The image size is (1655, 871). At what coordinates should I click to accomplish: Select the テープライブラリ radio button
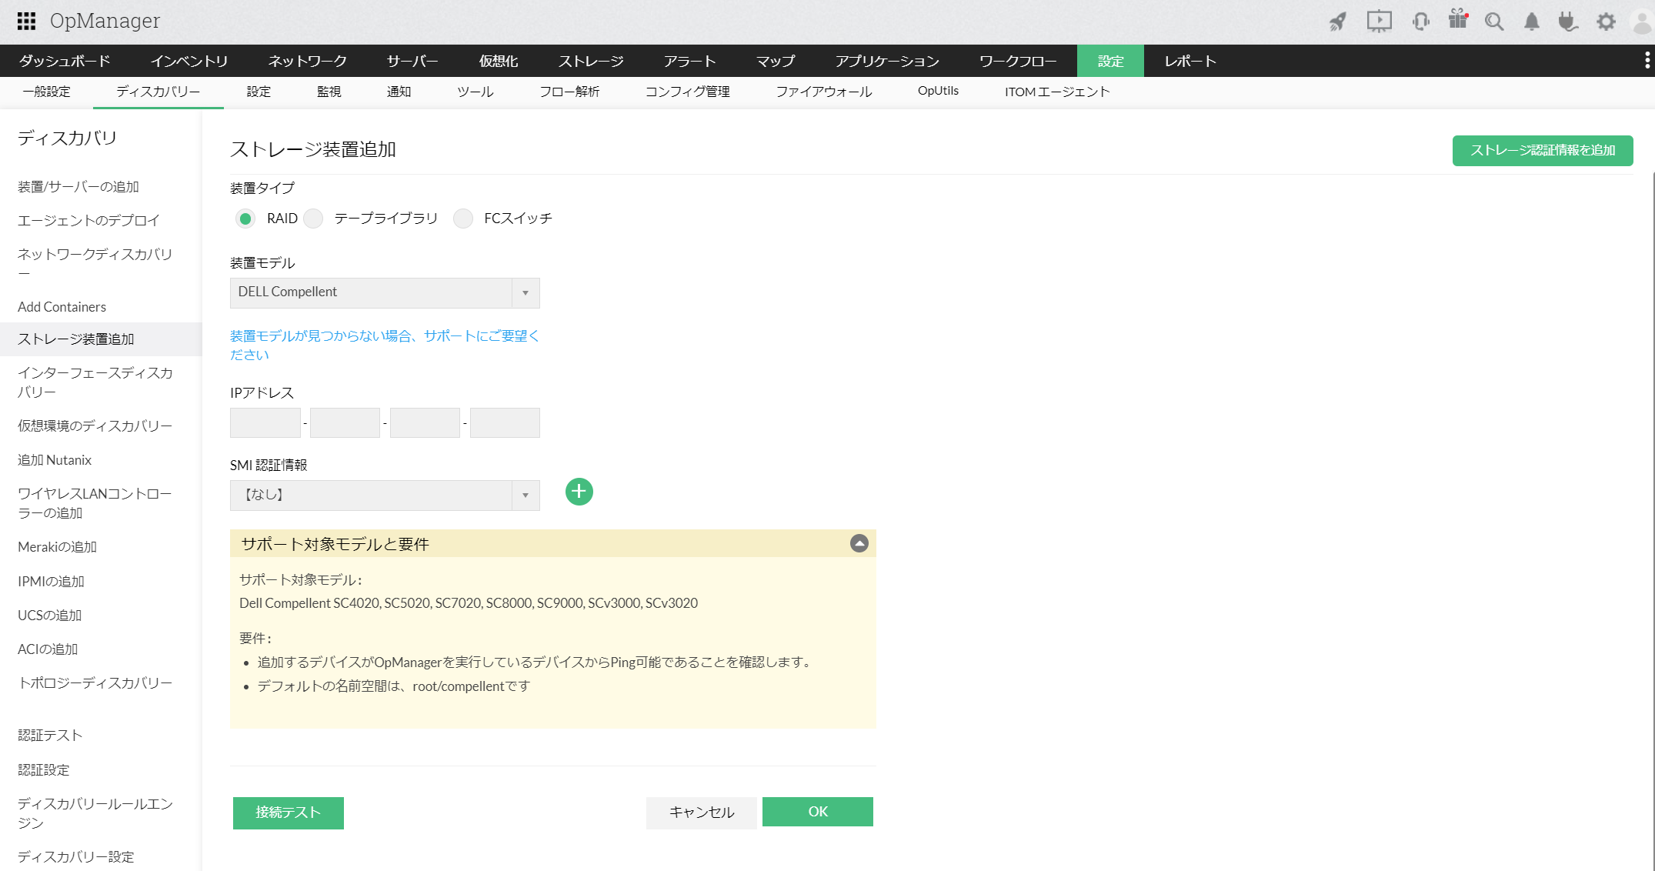click(x=313, y=219)
